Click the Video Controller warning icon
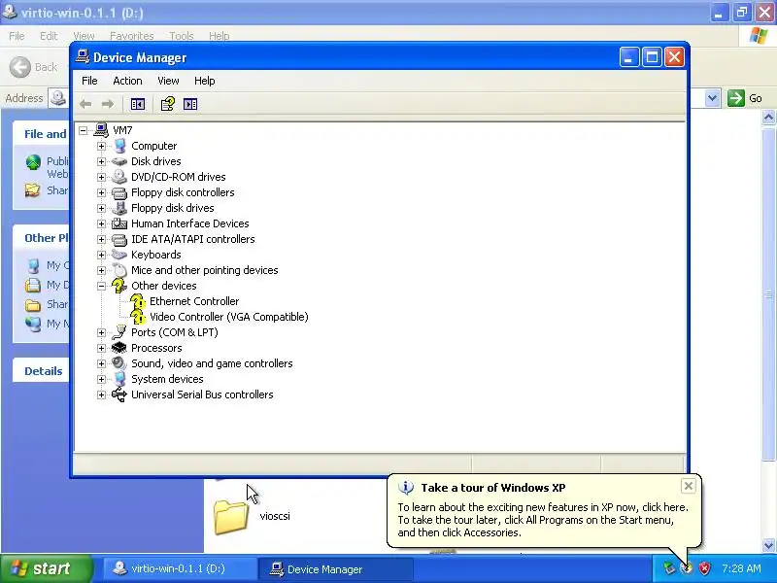 pos(138,317)
